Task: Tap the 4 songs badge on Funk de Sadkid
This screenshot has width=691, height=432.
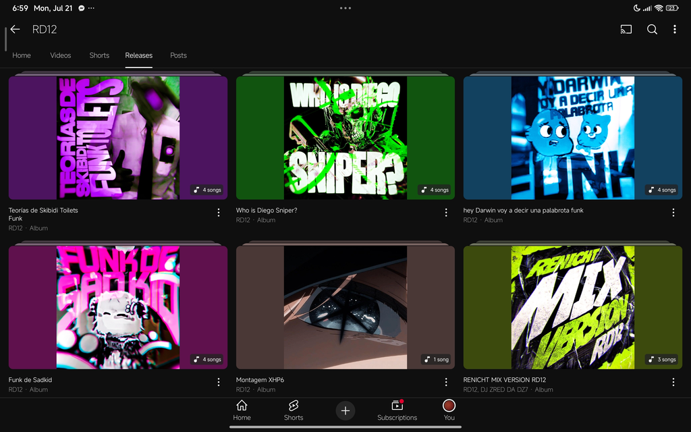Action: point(208,359)
